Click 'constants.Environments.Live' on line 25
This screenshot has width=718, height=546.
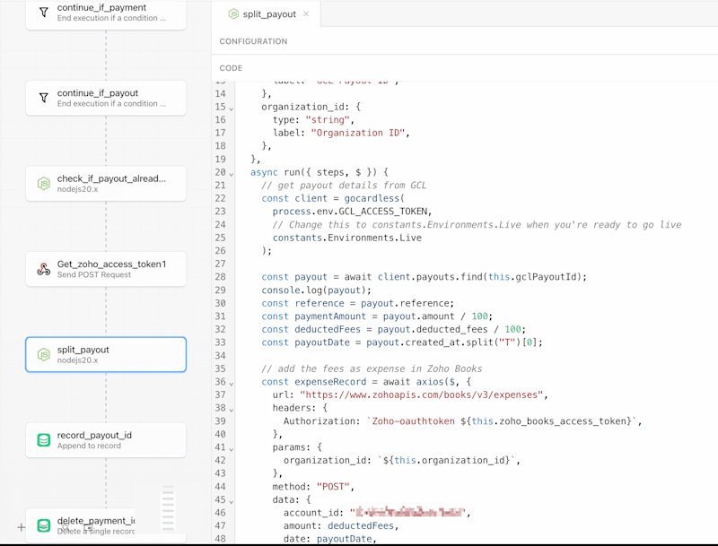pos(347,238)
